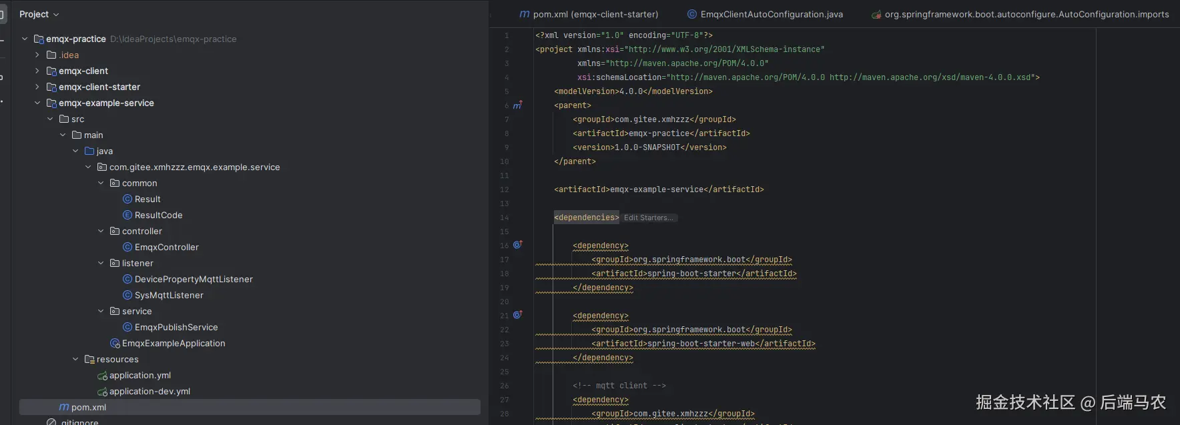Screen dimensions: 1180x425
Task: Collapse the main folder chevron
Action: click(63, 135)
